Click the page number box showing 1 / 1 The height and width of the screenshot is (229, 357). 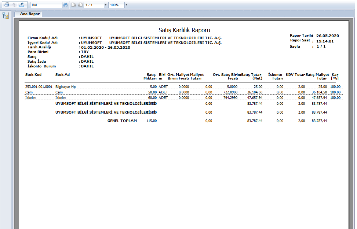(94, 5)
